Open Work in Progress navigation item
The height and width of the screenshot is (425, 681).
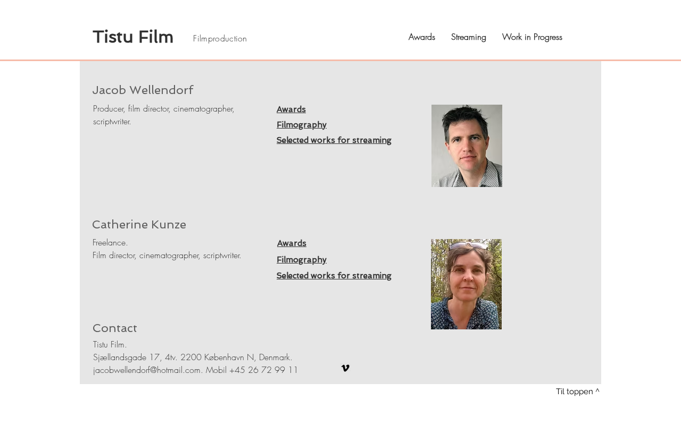coord(532,37)
